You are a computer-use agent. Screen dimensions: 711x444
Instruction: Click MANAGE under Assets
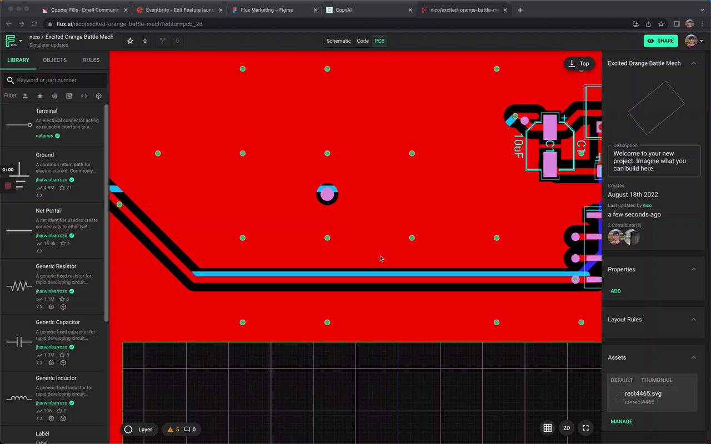[x=621, y=421]
